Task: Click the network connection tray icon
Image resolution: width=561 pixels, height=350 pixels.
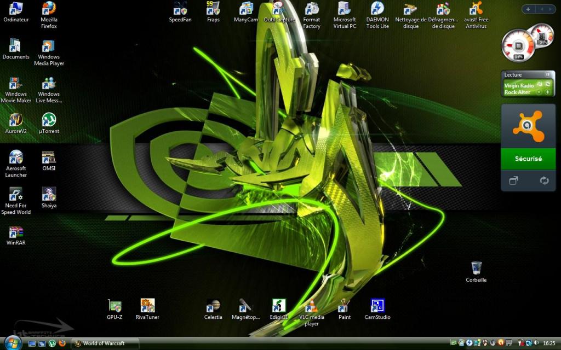Action: pos(529,343)
